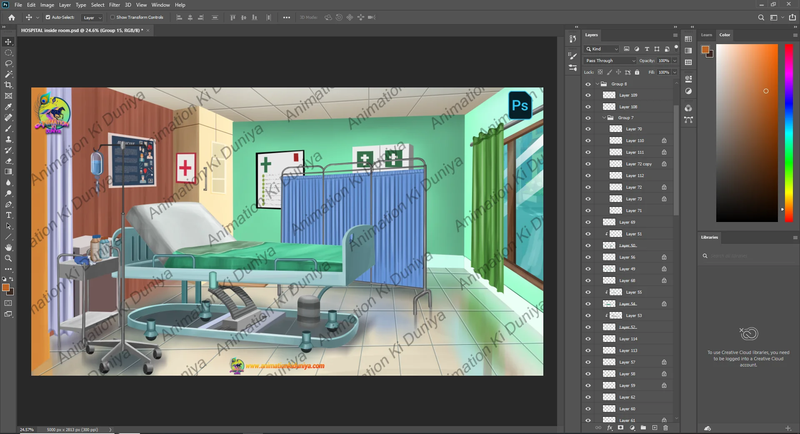Open the Filter menu
The width and height of the screenshot is (800, 434).
(114, 5)
